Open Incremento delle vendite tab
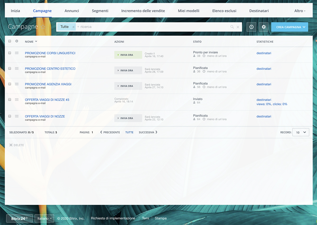 pos(143,11)
